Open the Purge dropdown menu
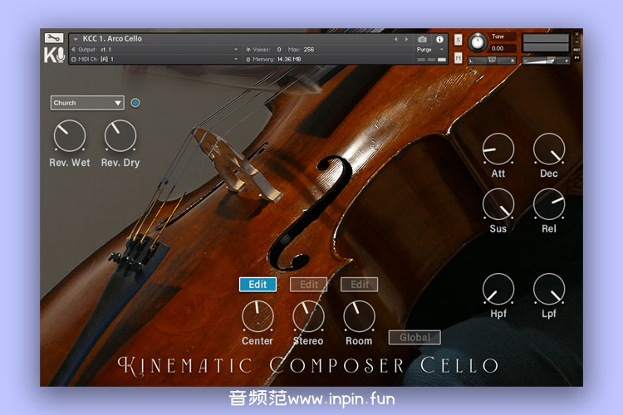The height and width of the screenshot is (415, 623). (430, 50)
